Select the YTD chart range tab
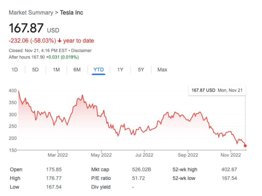This screenshot has width=262, height=196. point(99,70)
